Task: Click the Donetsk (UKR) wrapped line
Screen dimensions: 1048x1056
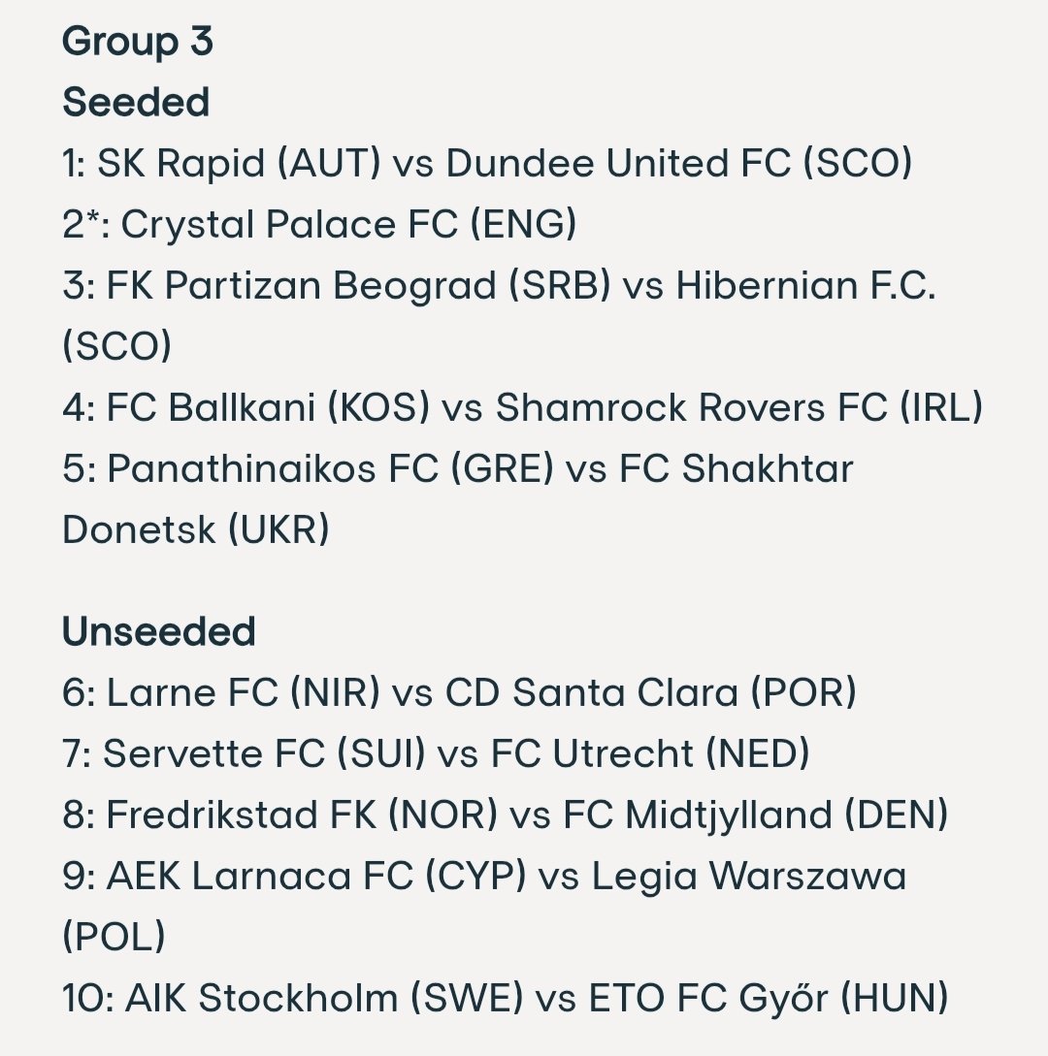Action: pyautogui.click(x=195, y=530)
